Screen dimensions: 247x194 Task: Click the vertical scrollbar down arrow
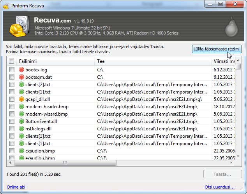(x=238, y=156)
